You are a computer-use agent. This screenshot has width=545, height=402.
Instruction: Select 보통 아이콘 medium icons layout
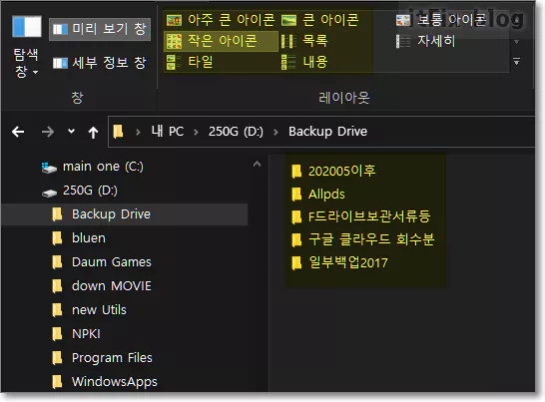[441, 20]
